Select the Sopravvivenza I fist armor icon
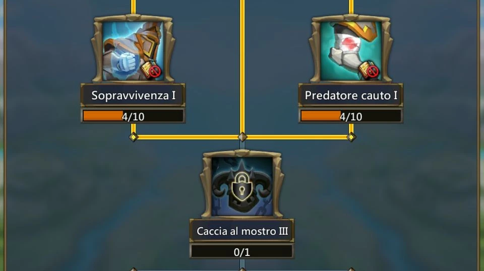This screenshot has width=484, height=271. [x=133, y=51]
